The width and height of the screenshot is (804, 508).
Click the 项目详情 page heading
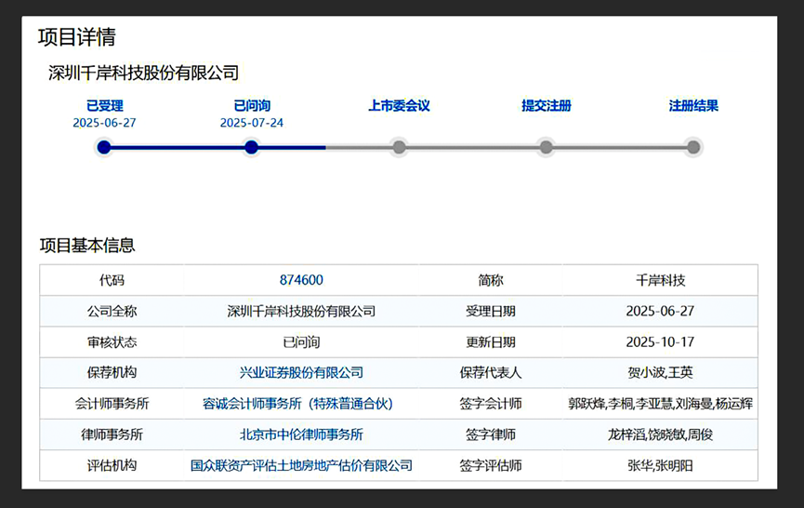pyautogui.click(x=77, y=37)
